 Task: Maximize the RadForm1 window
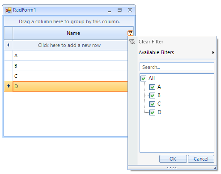coord(119,10)
